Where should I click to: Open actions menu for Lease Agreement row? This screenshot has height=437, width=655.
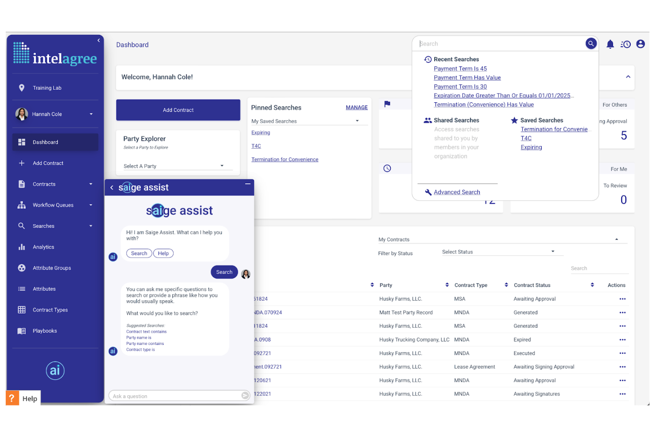click(622, 367)
